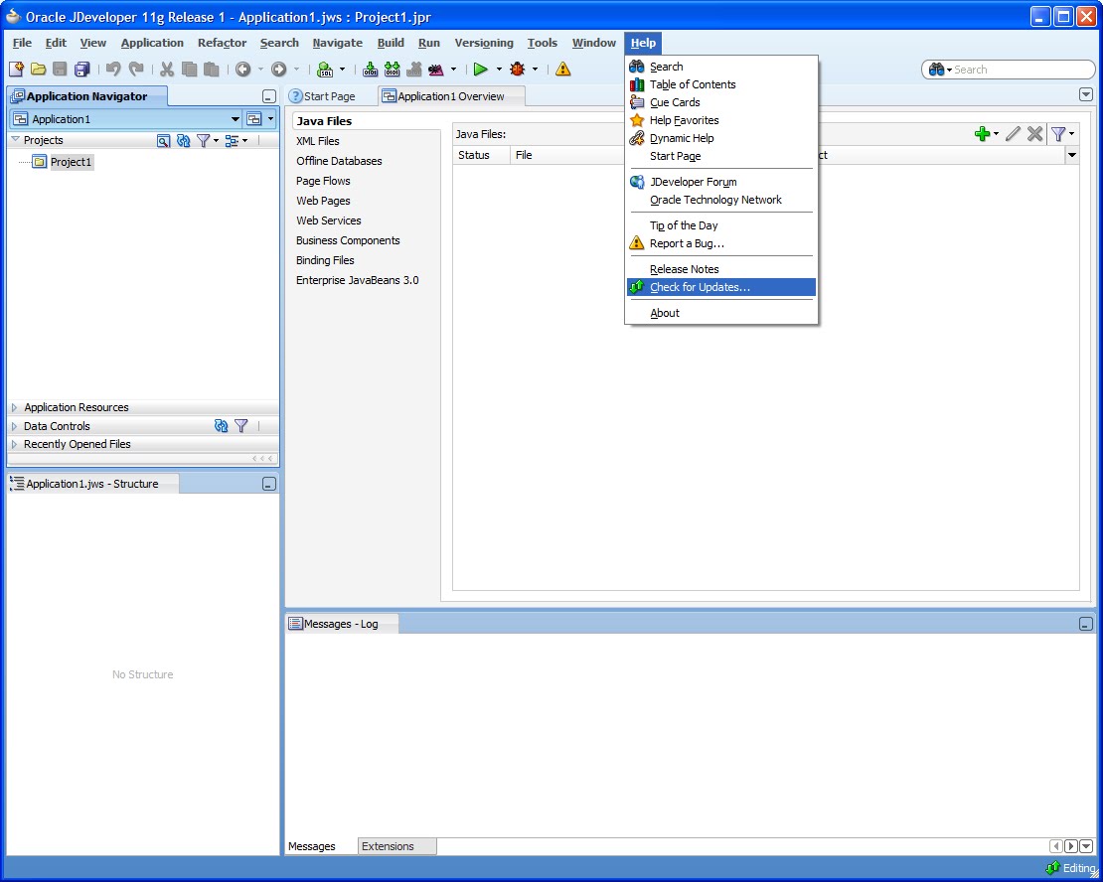This screenshot has height=882, width=1103.
Task: Open the Enterprise JavaBeans 3.0 category
Action: 358,280
